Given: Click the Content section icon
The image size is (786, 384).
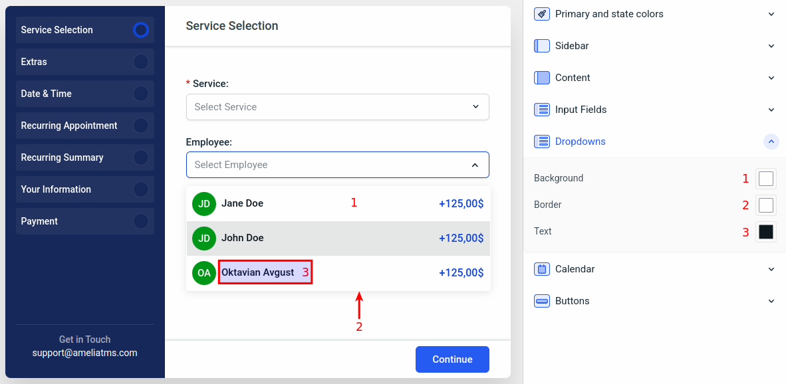Looking at the screenshot, I should click(541, 77).
